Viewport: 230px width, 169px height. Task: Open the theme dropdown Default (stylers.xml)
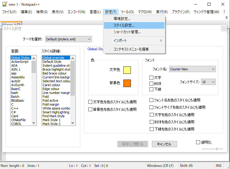(x=69, y=39)
